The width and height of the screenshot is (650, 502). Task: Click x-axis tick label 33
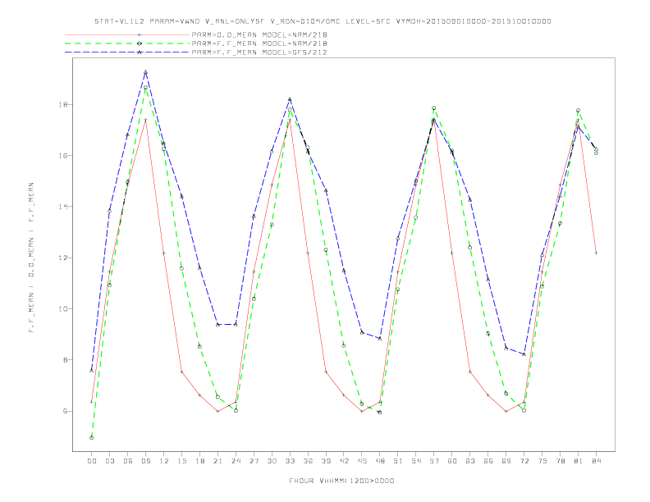[290, 461]
